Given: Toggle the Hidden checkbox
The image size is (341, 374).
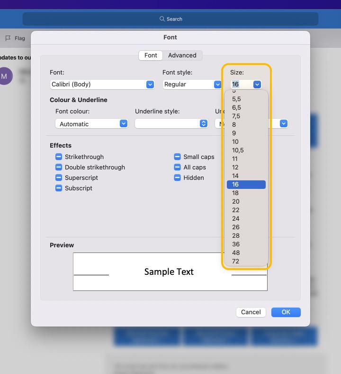Looking at the screenshot, I should click(x=177, y=178).
